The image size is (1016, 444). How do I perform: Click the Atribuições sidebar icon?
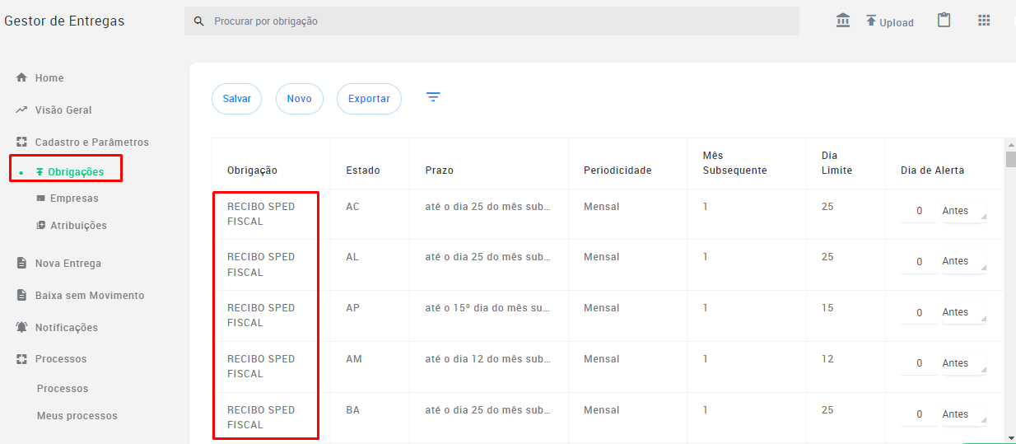[x=41, y=225]
